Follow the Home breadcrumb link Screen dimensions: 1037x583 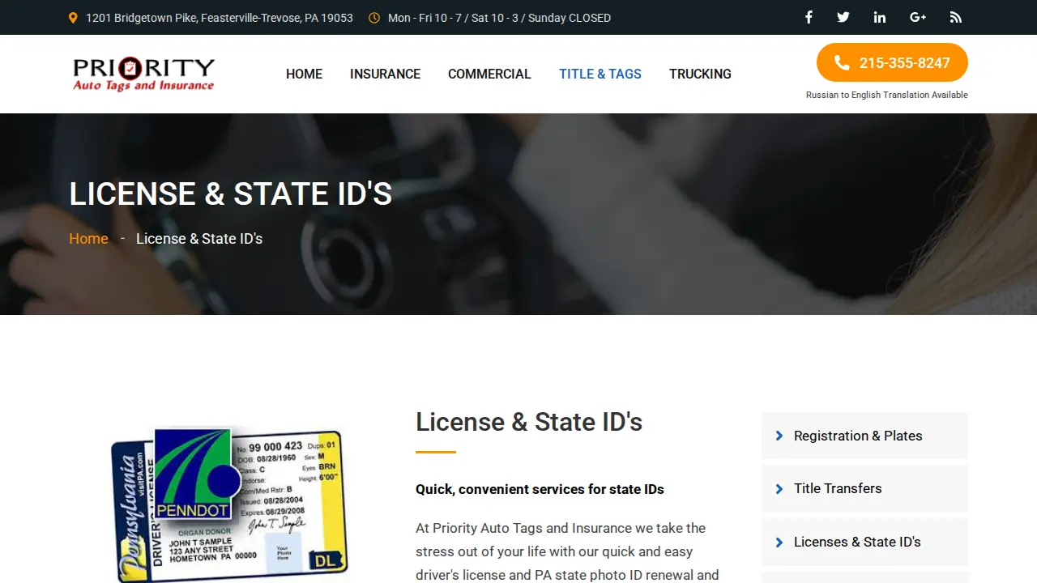tap(88, 239)
